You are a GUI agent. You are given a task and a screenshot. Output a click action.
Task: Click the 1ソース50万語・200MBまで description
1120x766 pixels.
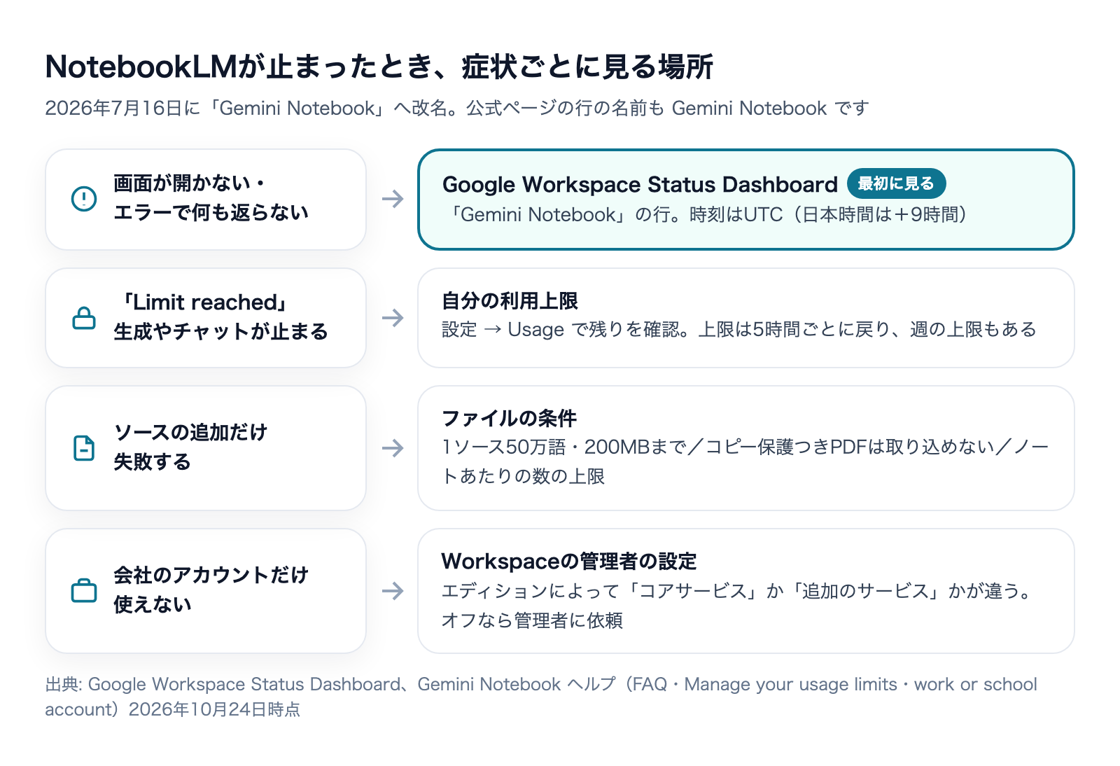tap(745, 461)
